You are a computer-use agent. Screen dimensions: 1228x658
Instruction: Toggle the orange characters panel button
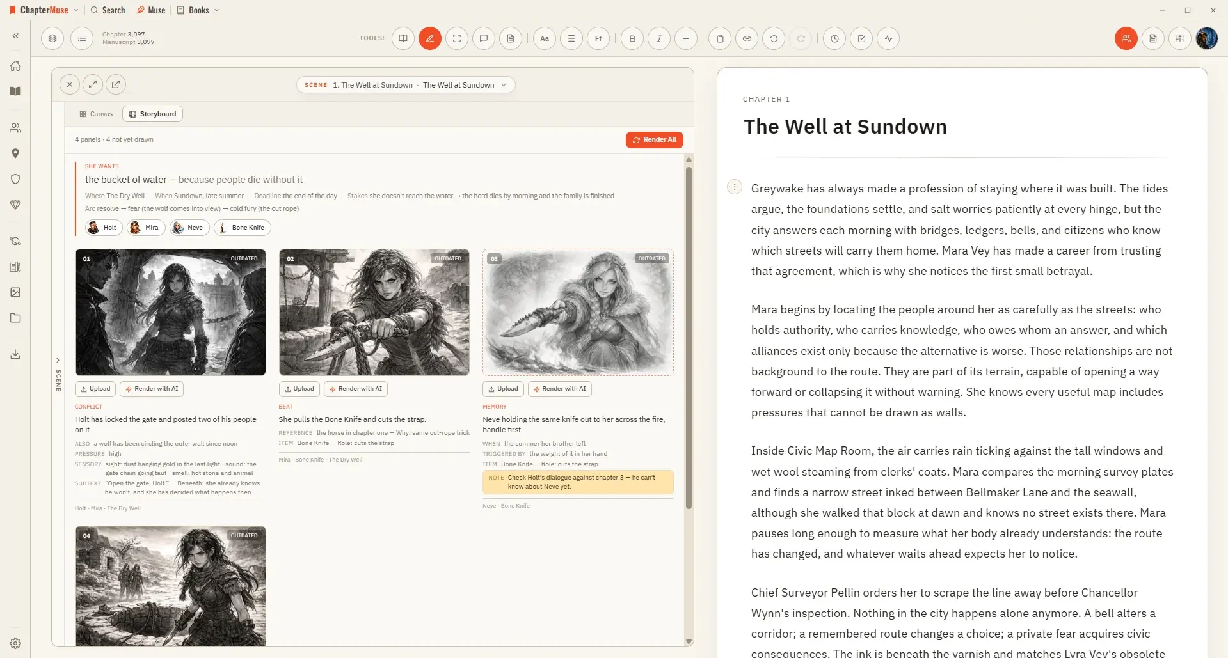click(1126, 38)
